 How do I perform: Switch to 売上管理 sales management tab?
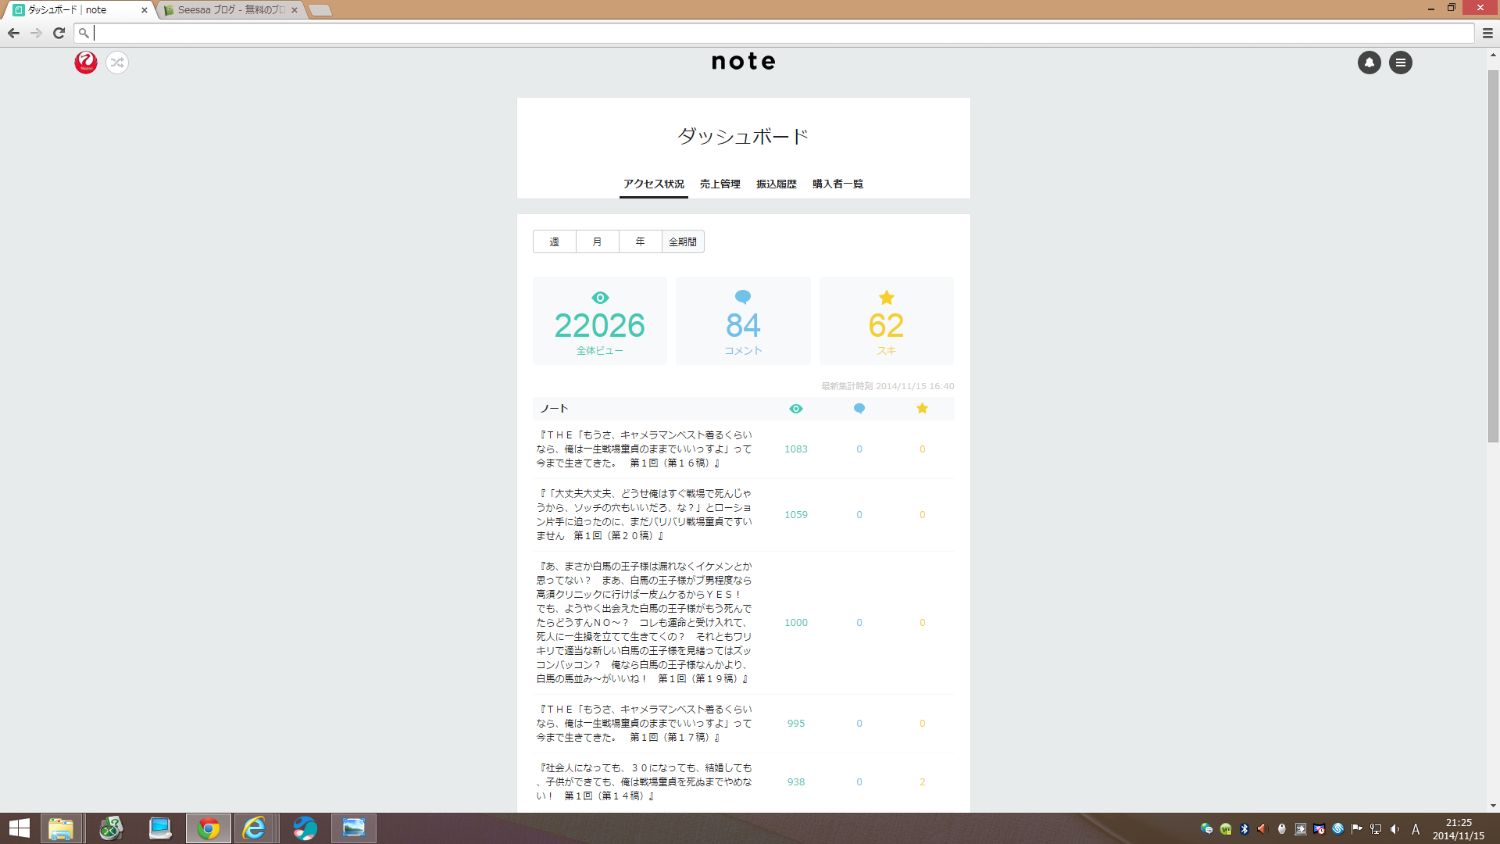click(719, 184)
